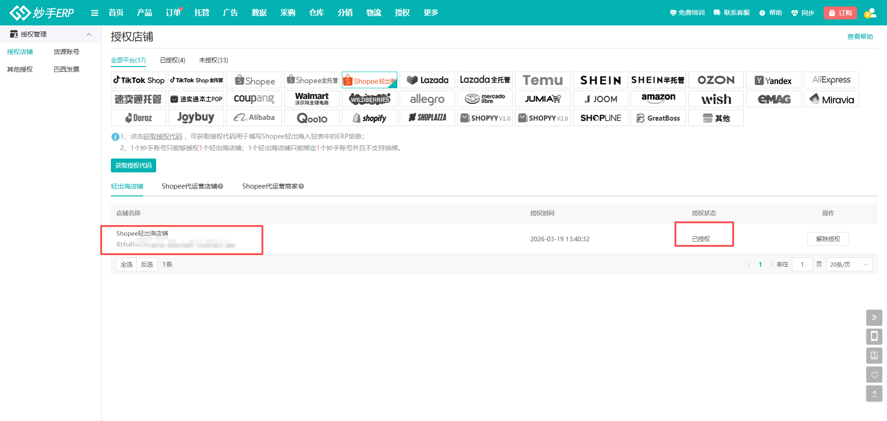Open the 仓库 top menu
This screenshot has height=421, width=887.
(x=316, y=13)
